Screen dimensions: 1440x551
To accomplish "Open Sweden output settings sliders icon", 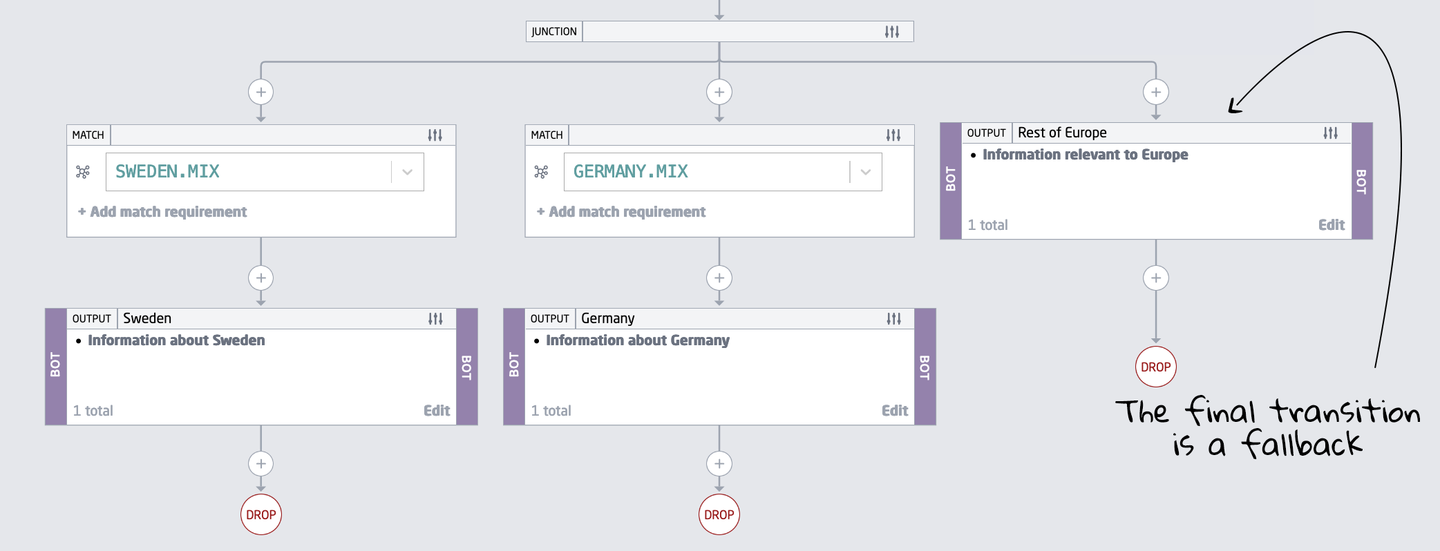I will click(435, 318).
